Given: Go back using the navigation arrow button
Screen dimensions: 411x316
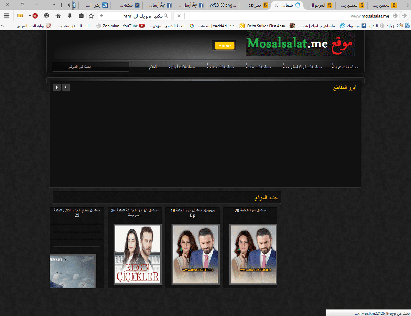Looking at the screenshot, I should (404, 16).
